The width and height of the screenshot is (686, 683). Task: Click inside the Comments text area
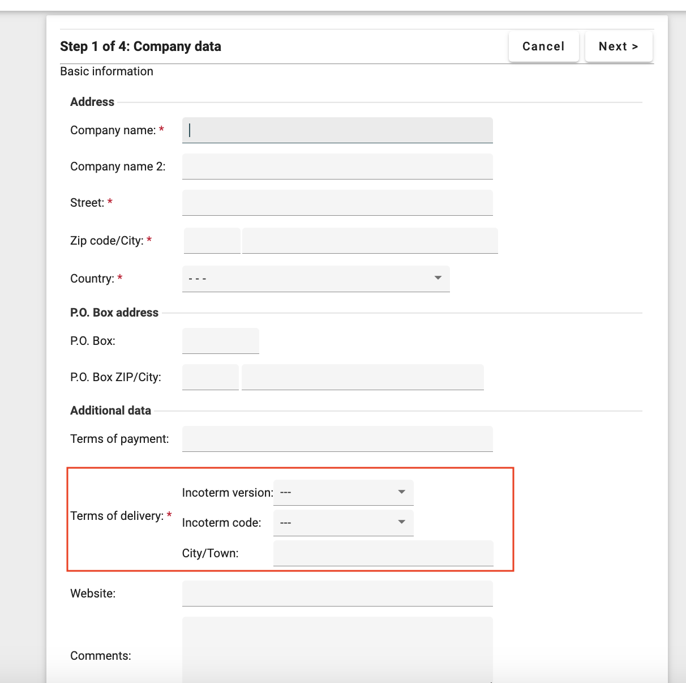[337, 650]
